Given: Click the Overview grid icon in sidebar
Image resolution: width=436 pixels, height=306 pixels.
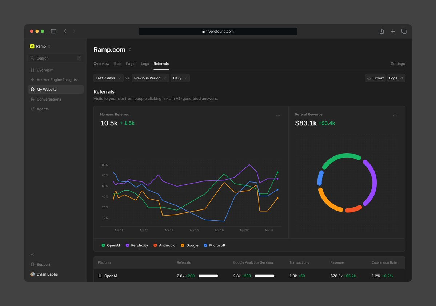Looking at the screenshot, I should (x=32, y=70).
